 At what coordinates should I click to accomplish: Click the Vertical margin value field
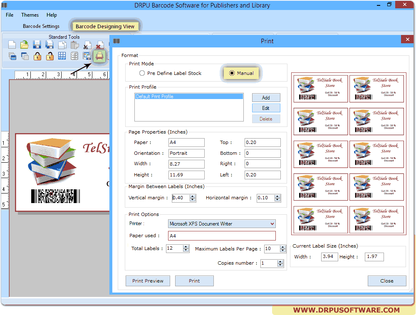pyautogui.click(x=181, y=198)
